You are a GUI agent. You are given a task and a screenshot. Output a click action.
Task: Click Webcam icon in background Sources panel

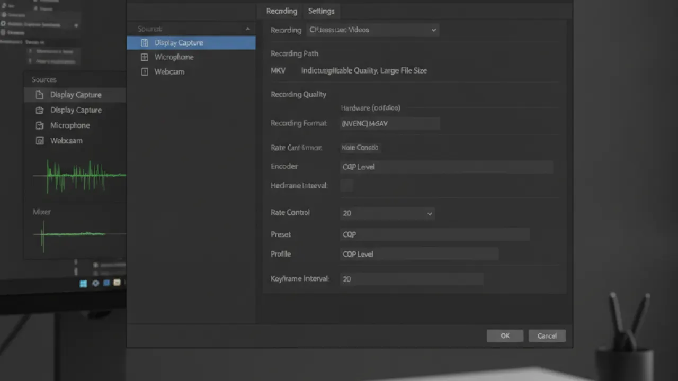[39, 141]
